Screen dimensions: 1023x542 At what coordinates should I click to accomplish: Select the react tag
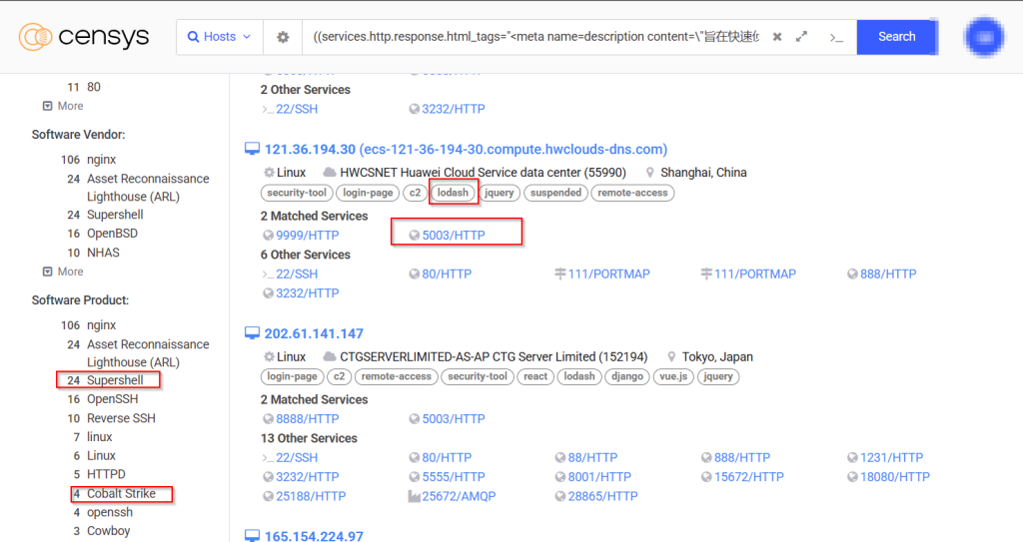(535, 377)
